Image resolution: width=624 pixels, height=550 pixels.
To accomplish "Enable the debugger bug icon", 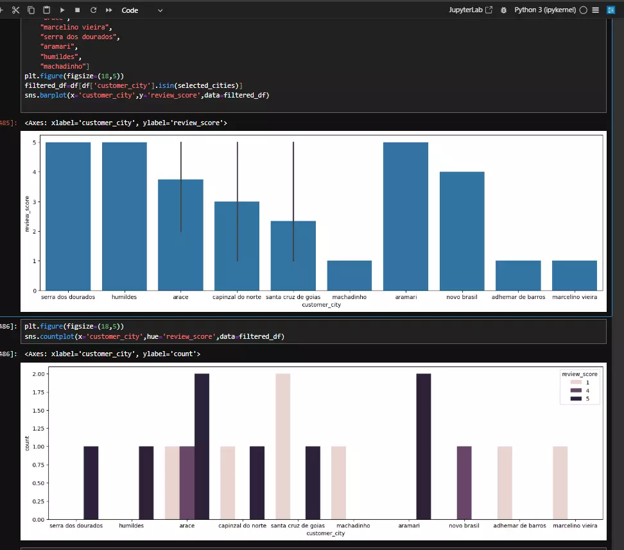I will coord(503,10).
